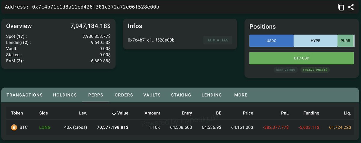Sort table by Price column header
The image size is (361, 143).
coord(248,113)
